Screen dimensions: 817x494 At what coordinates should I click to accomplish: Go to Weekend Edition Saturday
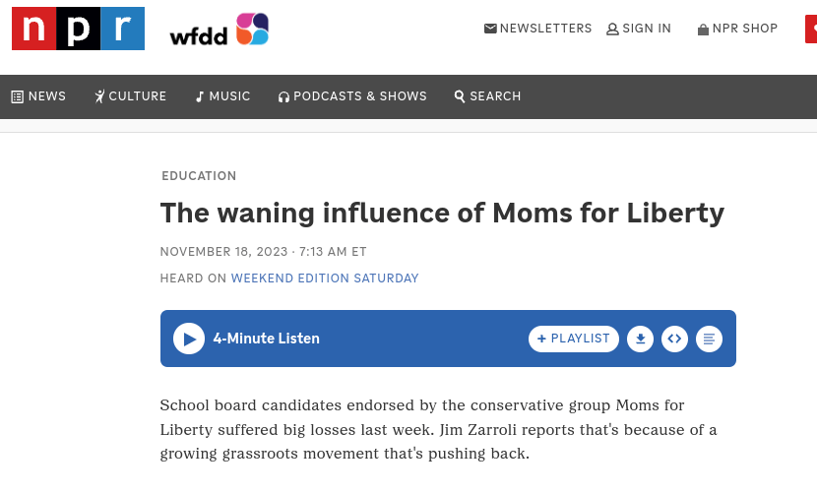[325, 278]
